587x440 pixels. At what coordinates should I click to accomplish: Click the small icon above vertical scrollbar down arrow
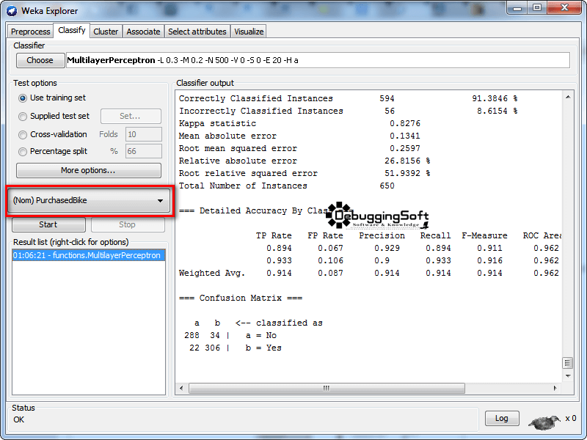click(x=567, y=362)
